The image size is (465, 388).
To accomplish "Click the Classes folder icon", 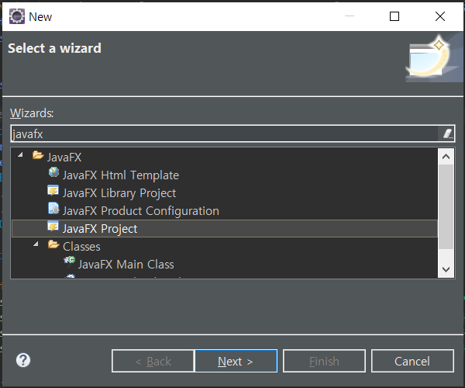I will click(x=53, y=244).
